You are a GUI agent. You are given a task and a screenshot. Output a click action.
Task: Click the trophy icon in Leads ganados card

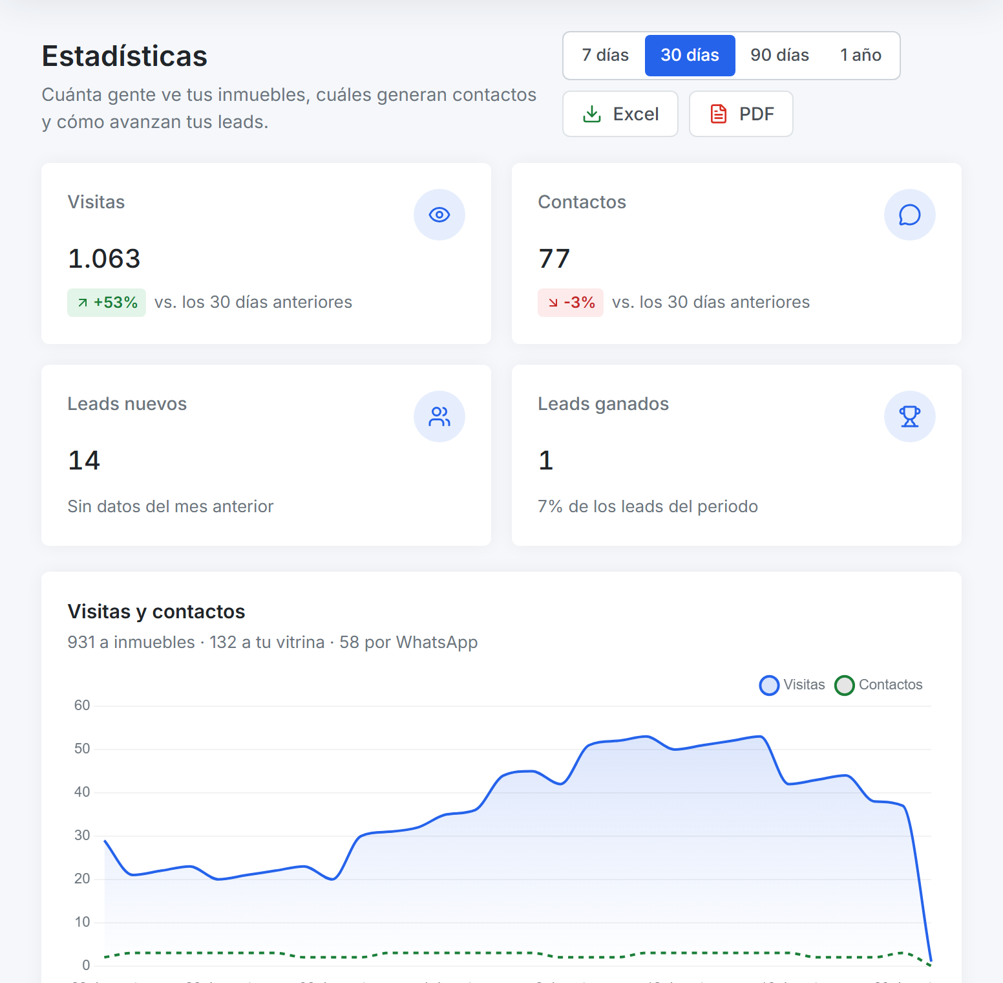pyautogui.click(x=910, y=416)
